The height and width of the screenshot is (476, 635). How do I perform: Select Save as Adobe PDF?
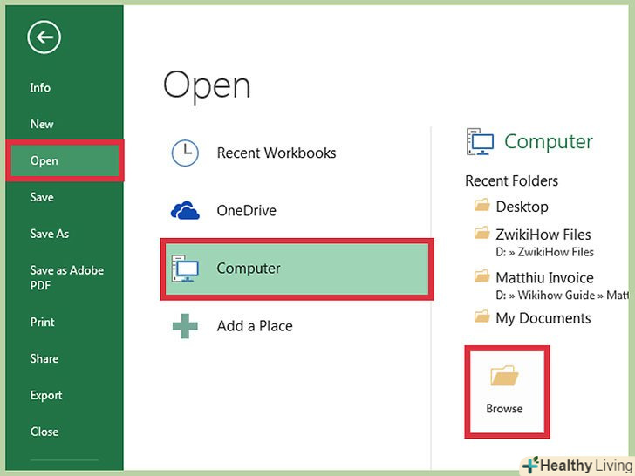click(67, 277)
